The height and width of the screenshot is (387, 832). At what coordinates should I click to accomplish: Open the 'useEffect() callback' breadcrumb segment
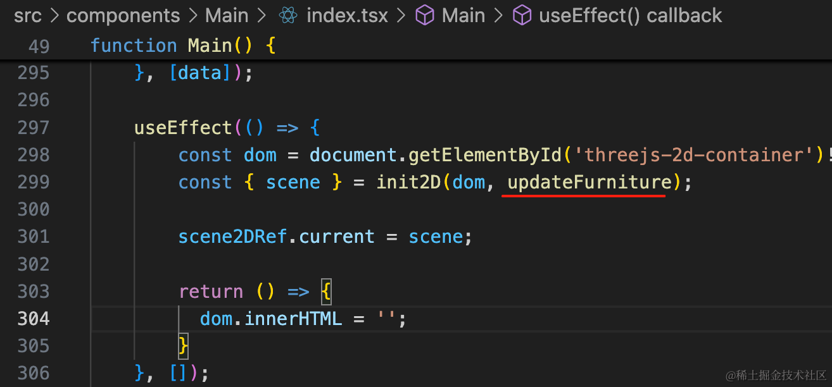tap(630, 16)
